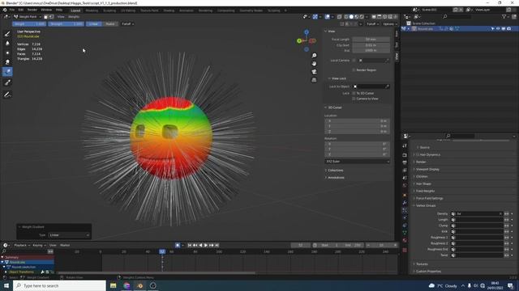
Task: Select the Smear weight tool
Action: tap(7, 61)
